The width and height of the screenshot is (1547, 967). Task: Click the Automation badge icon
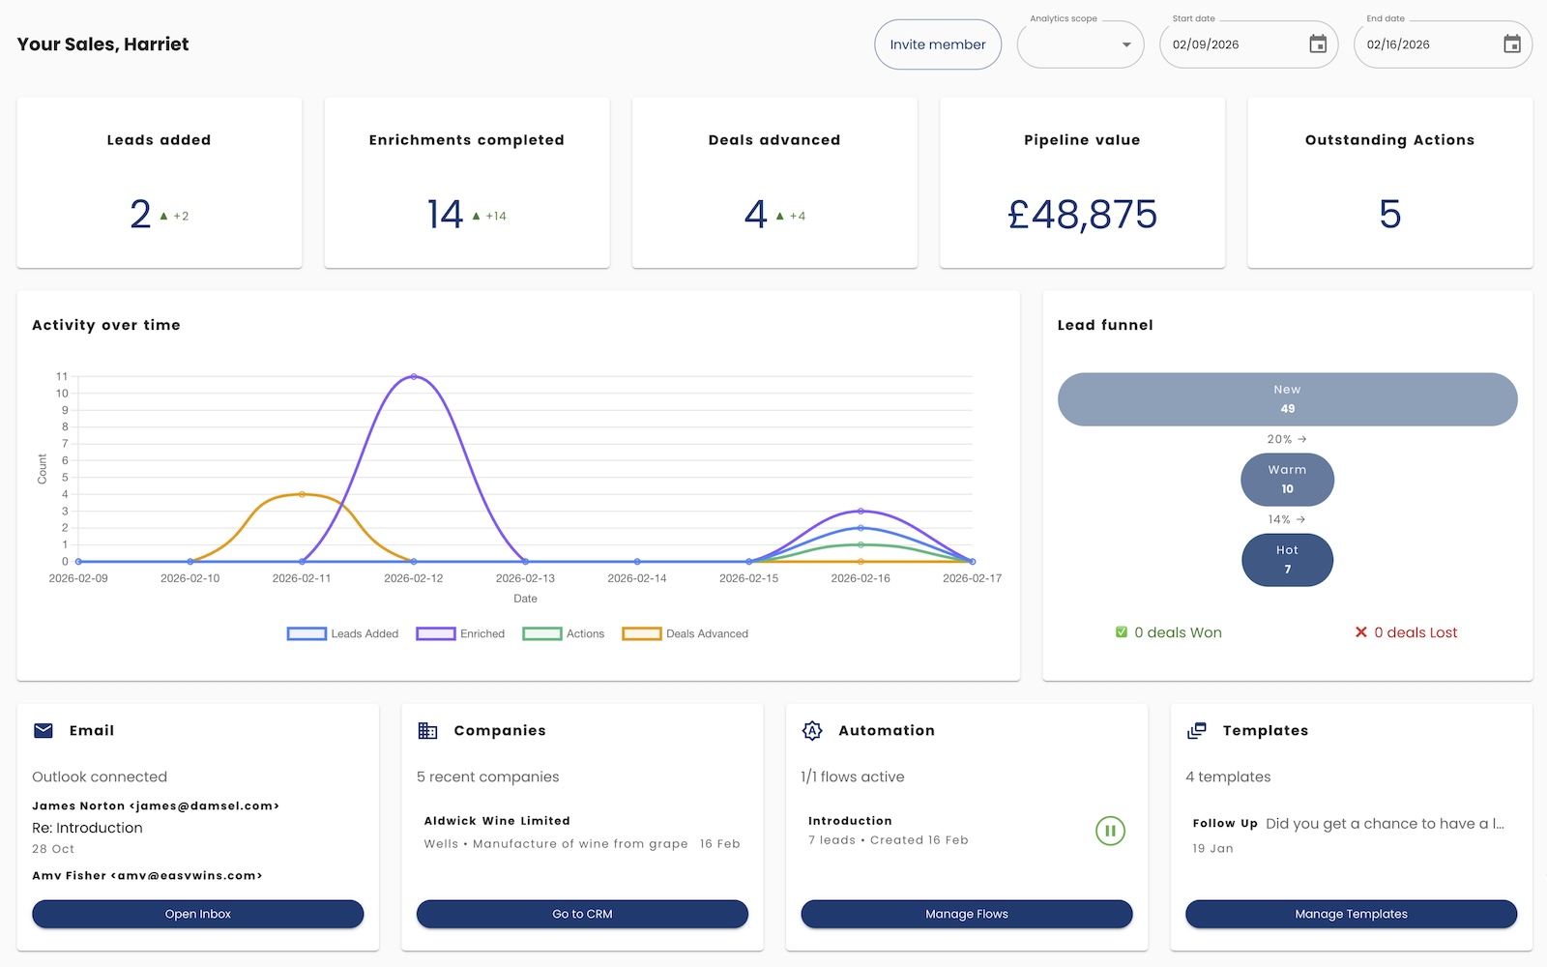[812, 731]
